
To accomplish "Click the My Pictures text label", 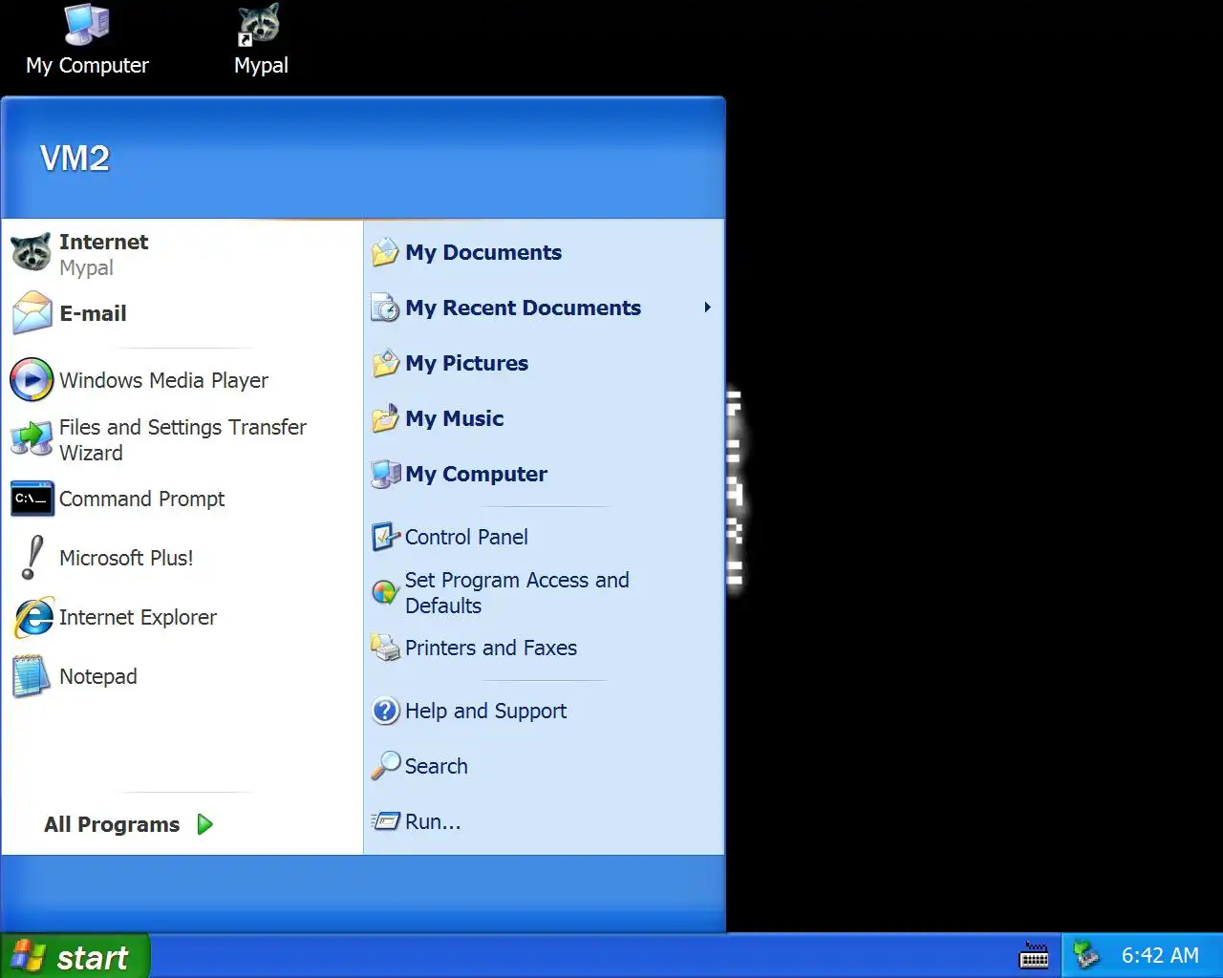I will coord(466,363).
